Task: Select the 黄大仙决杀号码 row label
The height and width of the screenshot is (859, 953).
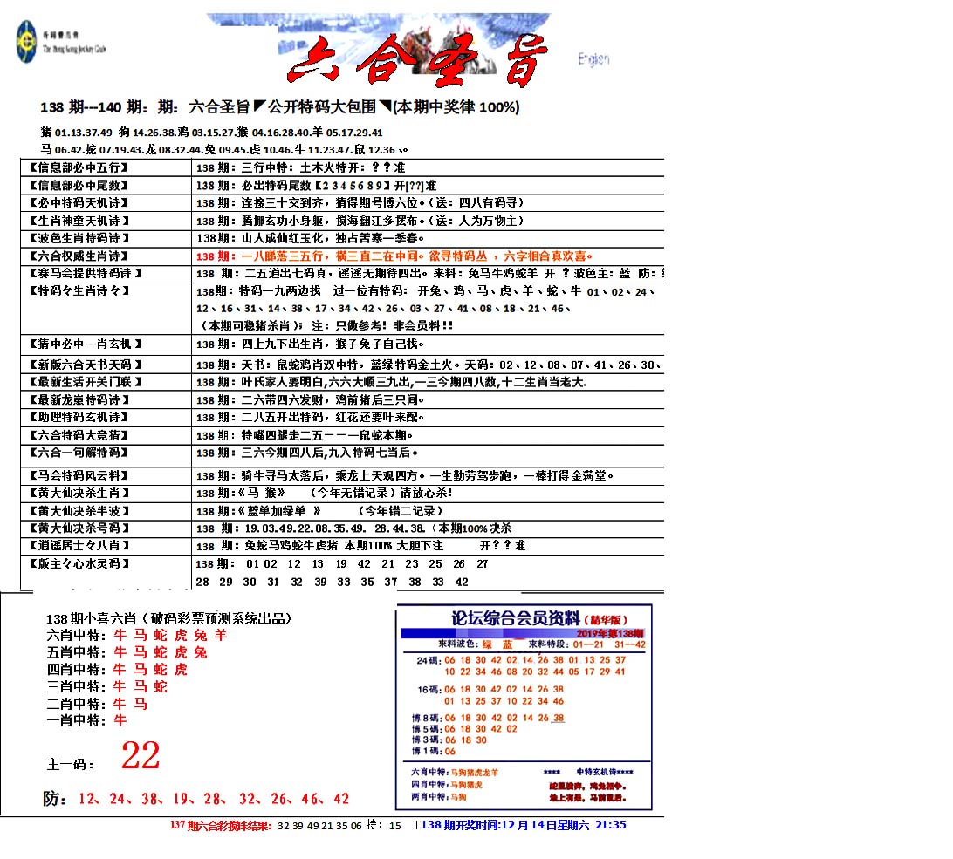Action: pos(79,528)
